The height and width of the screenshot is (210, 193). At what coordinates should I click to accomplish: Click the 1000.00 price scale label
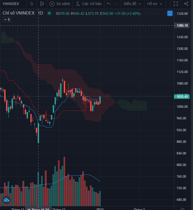(182, 107)
